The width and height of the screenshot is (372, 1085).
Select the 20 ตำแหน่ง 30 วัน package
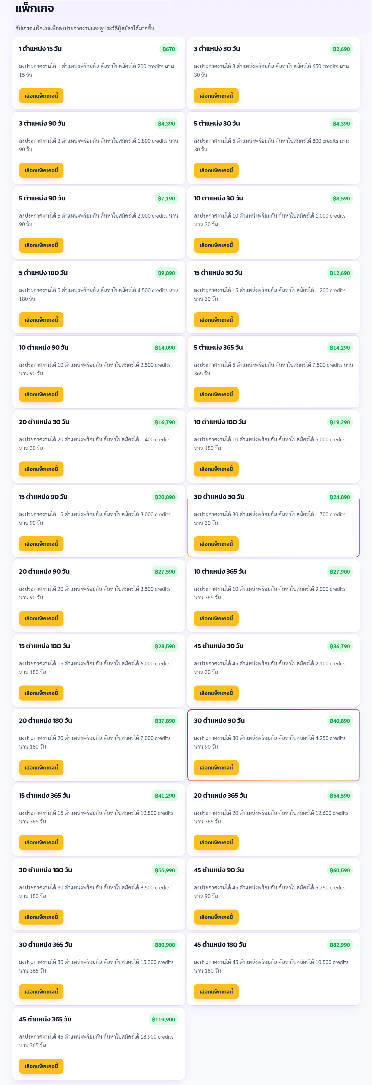(41, 469)
